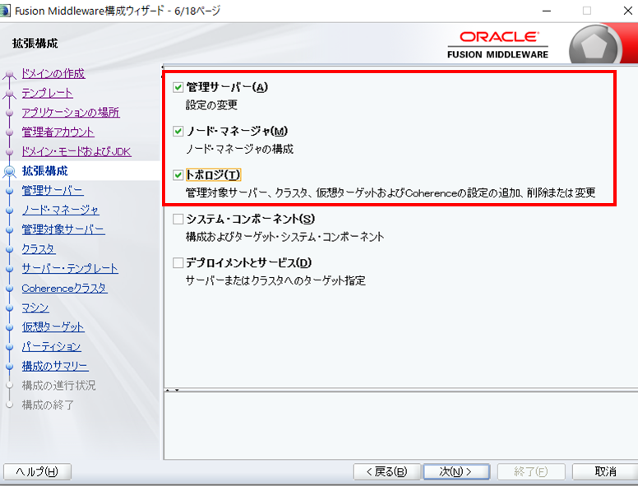Open the Coherenceクラスタ step

[x=64, y=288]
